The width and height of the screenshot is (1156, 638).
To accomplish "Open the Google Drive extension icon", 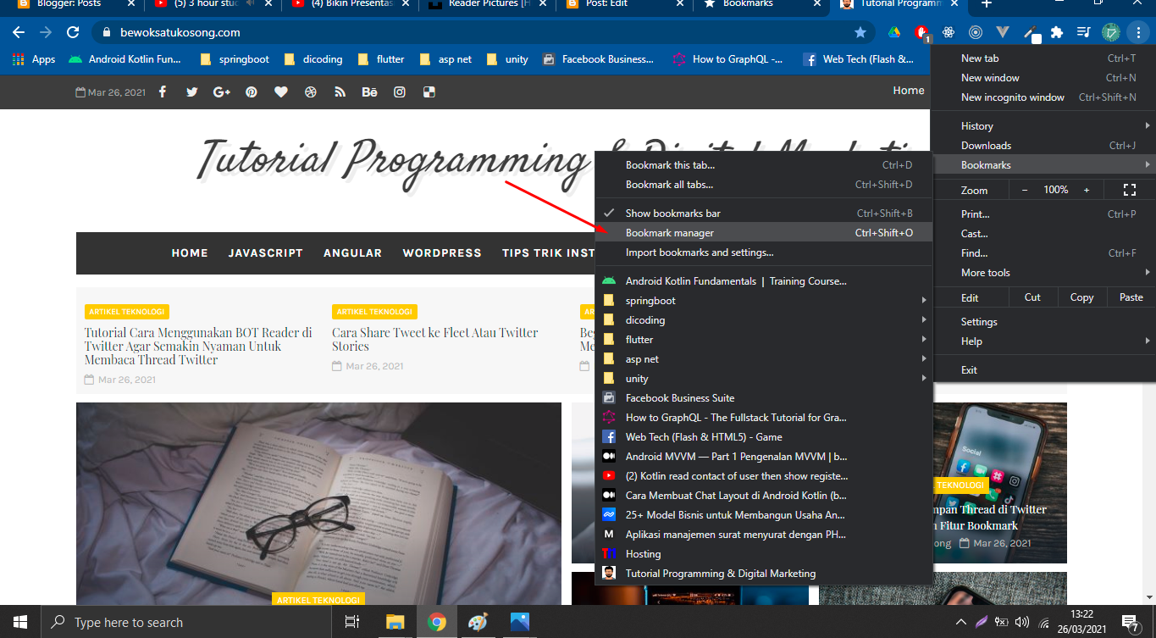I will point(894,32).
